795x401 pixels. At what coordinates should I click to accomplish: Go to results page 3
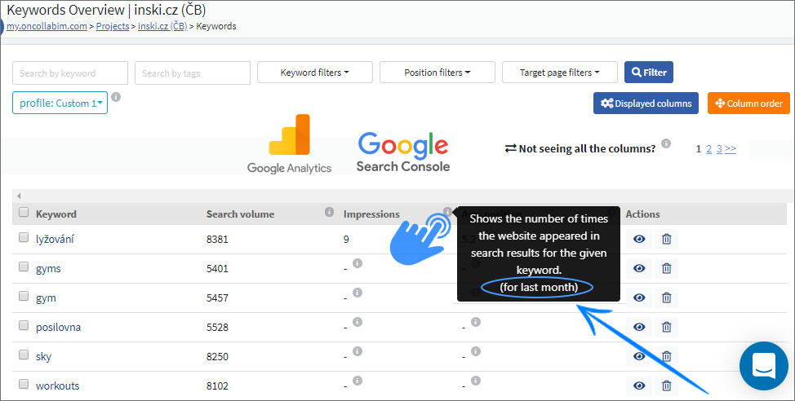pos(719,149)
